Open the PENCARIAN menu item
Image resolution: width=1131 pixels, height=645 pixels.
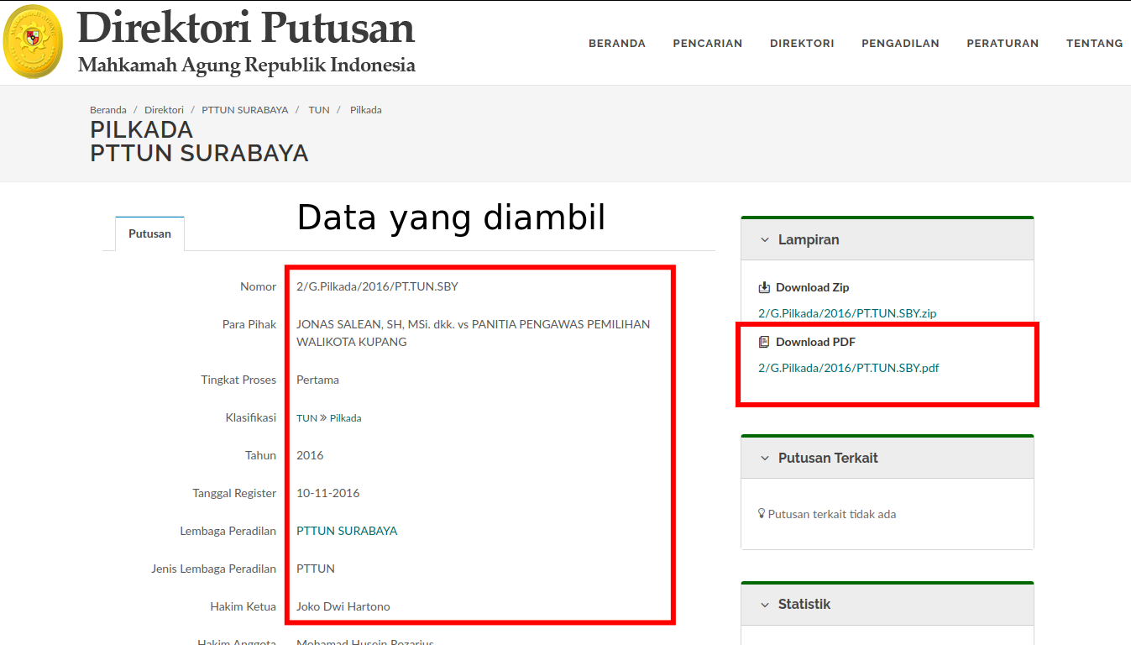708,43
